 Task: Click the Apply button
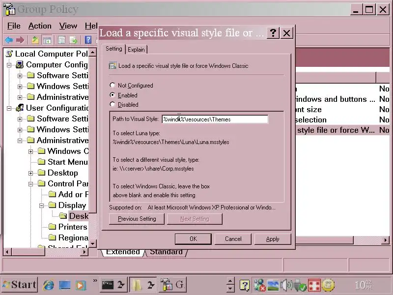point(273,239)
